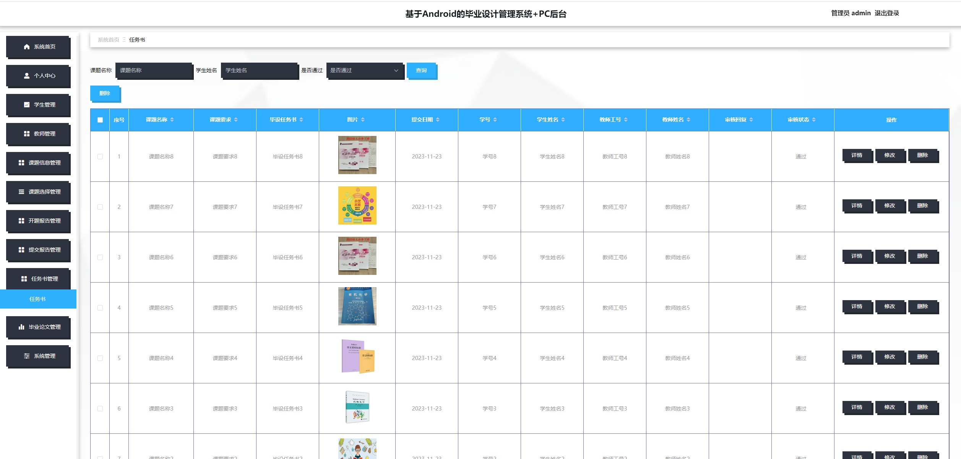
Task: Click the sort arrows in 提交日期 header
Action: pos(438,120)
